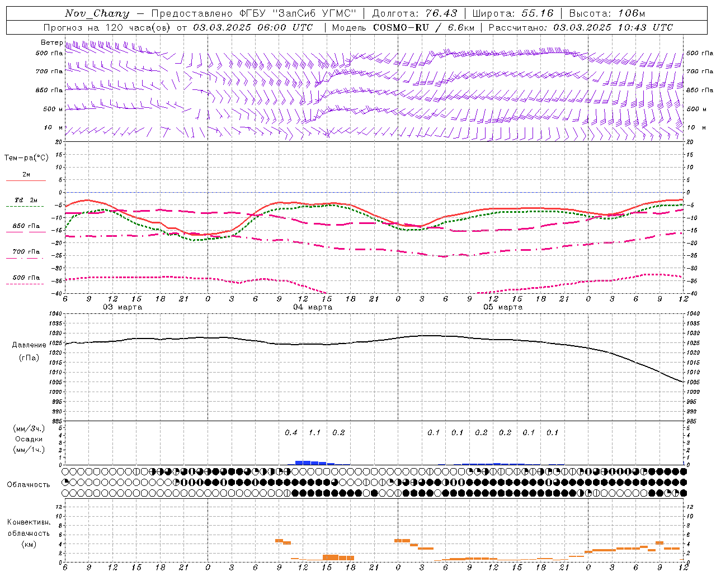The width and height of the screenshot is (716, 572).
Task: Click the '04 марта' date label
Action: [313, 307]
